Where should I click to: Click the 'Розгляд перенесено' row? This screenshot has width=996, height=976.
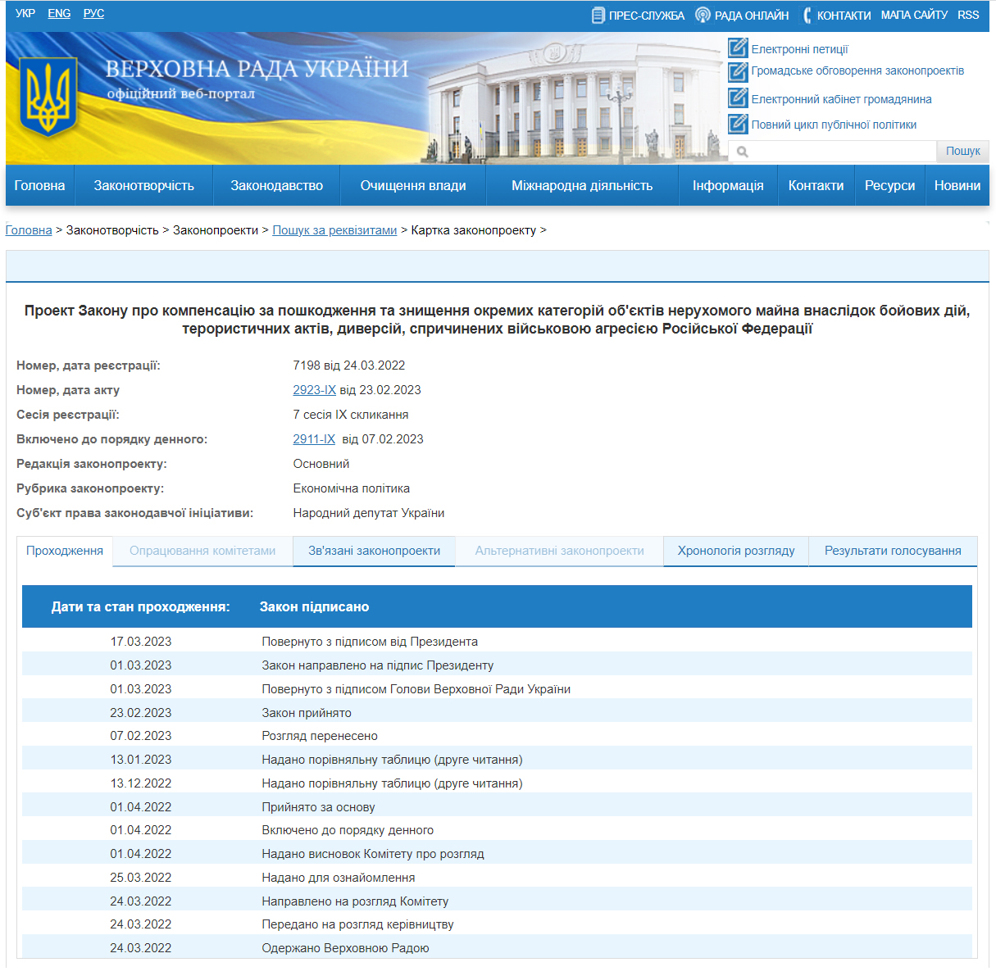(x=497, y=736)
